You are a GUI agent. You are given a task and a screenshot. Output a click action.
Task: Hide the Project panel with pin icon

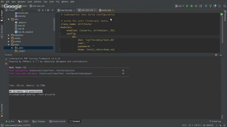[53, 10]
